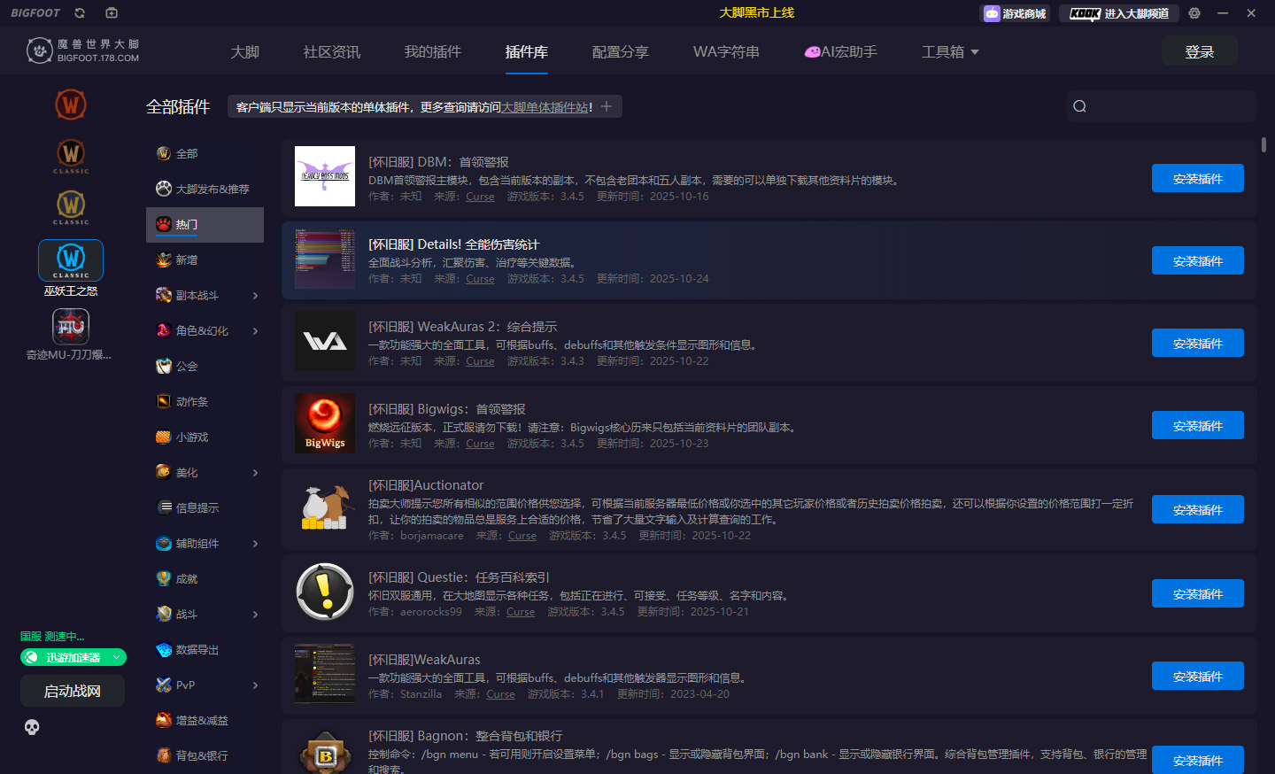This screenshot has height=774, width=1275.
Task: Open the 大脚发布&推荐 category icon
Action: click(x=164, y=189)
